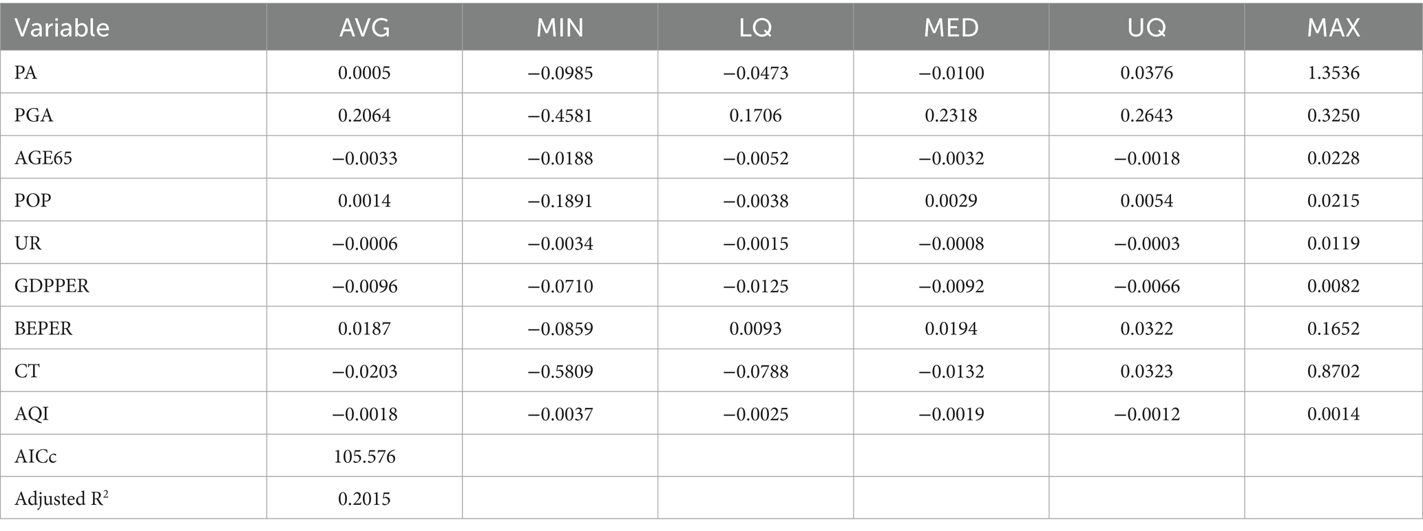Select the LQ column header

tap(755, 28)
